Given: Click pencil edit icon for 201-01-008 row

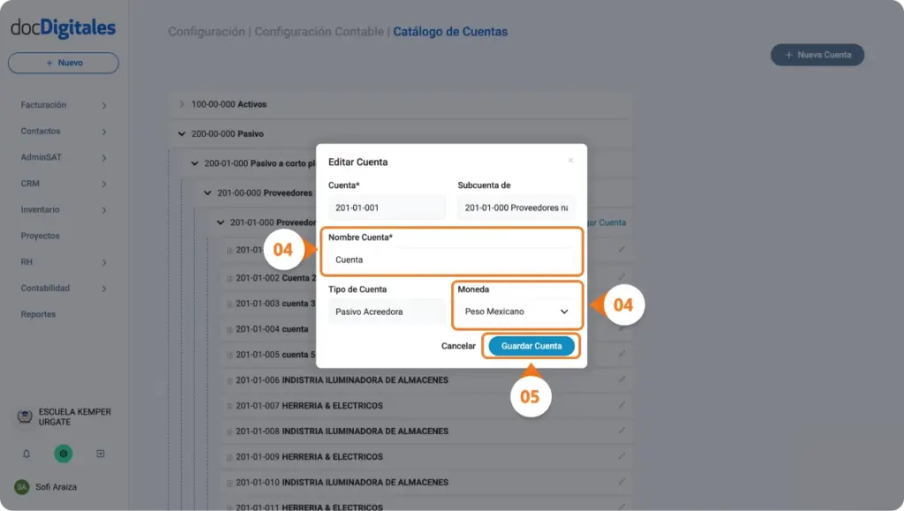Looking at the screenshot, I should point(621,431).
